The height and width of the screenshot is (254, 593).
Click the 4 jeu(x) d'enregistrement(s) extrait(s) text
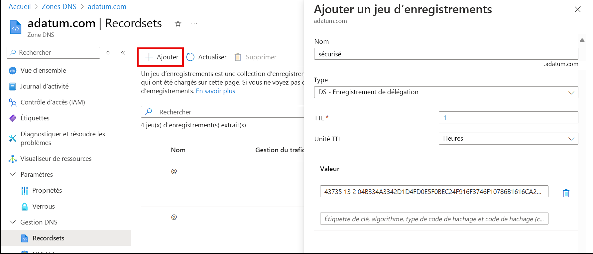pos(194,125)
